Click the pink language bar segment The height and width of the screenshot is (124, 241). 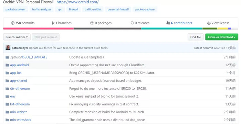tap(39, 29)
